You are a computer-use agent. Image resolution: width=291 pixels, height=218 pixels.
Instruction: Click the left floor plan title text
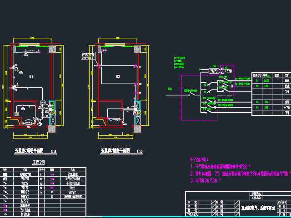[29, 150]
